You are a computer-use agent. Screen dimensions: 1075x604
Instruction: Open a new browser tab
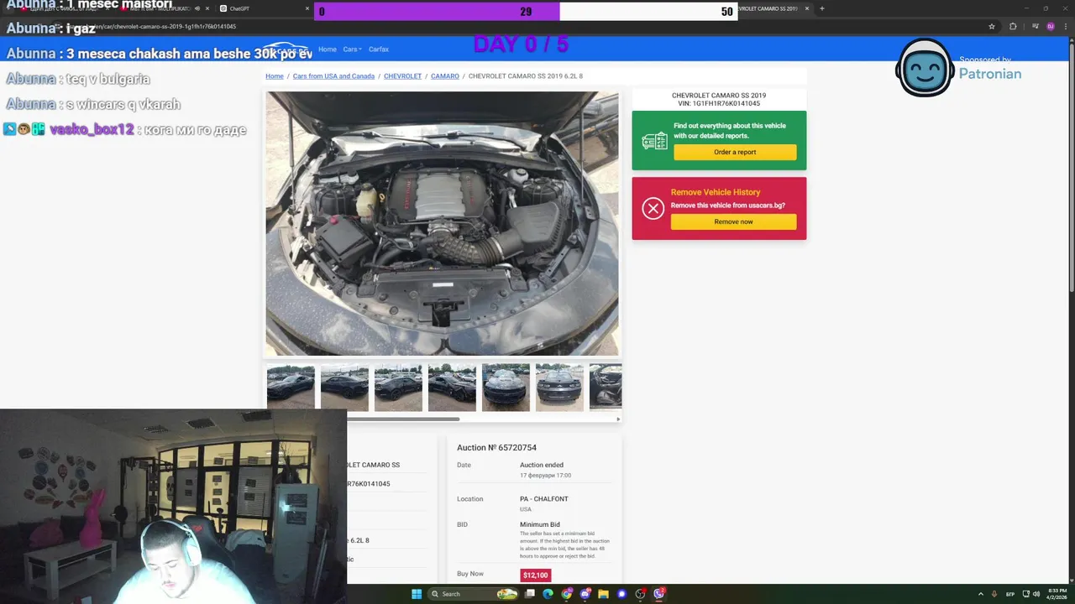(822, 8)
